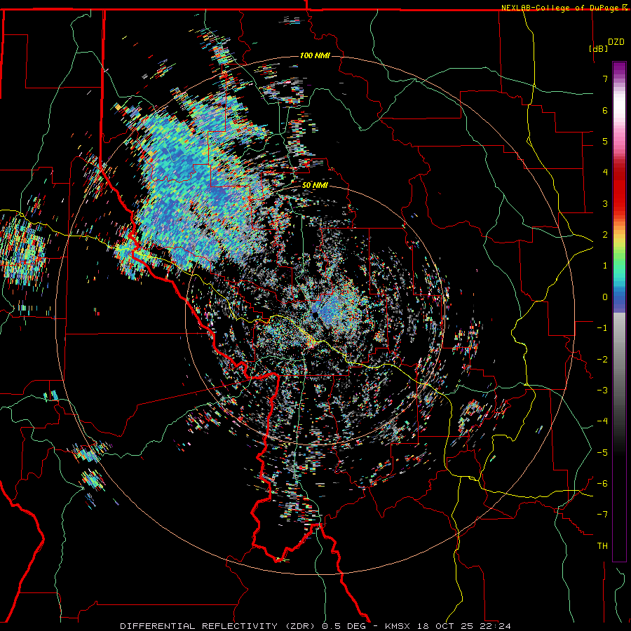Click the 100 NMI range ring label

pyautogui.click(x=315, y=55)
